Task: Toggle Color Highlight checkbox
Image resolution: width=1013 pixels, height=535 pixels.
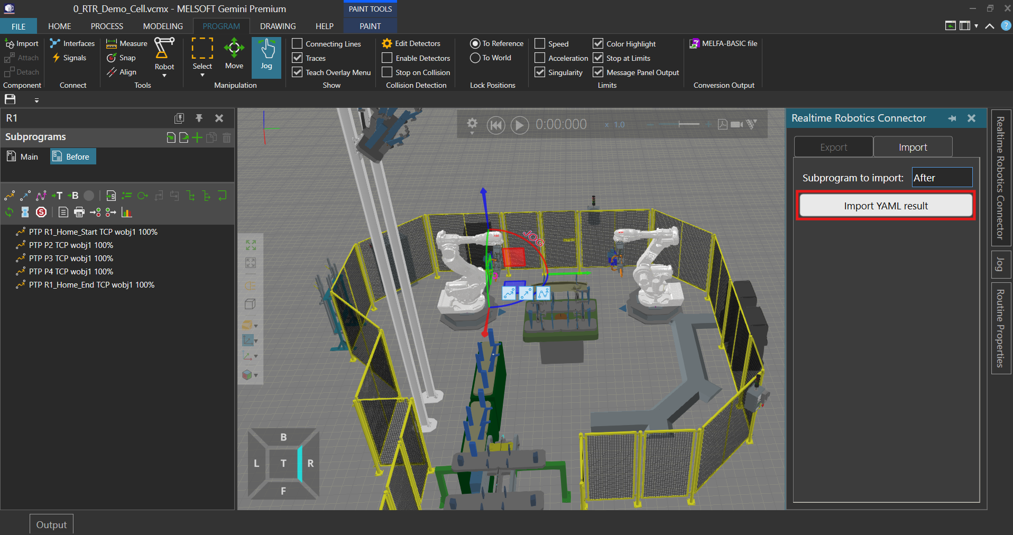Action: (x=598, y=43)
